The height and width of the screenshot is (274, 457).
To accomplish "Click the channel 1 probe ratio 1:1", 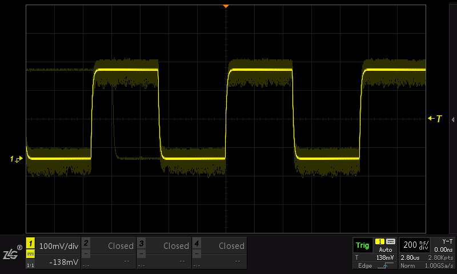I will [30, 265].
